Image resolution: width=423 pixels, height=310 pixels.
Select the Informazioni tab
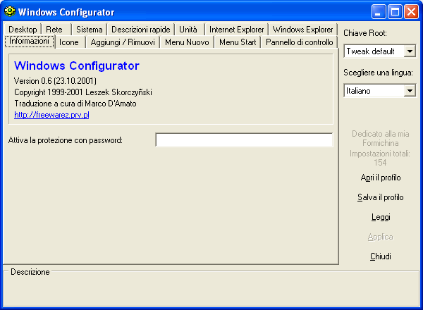tap(30, 42)
